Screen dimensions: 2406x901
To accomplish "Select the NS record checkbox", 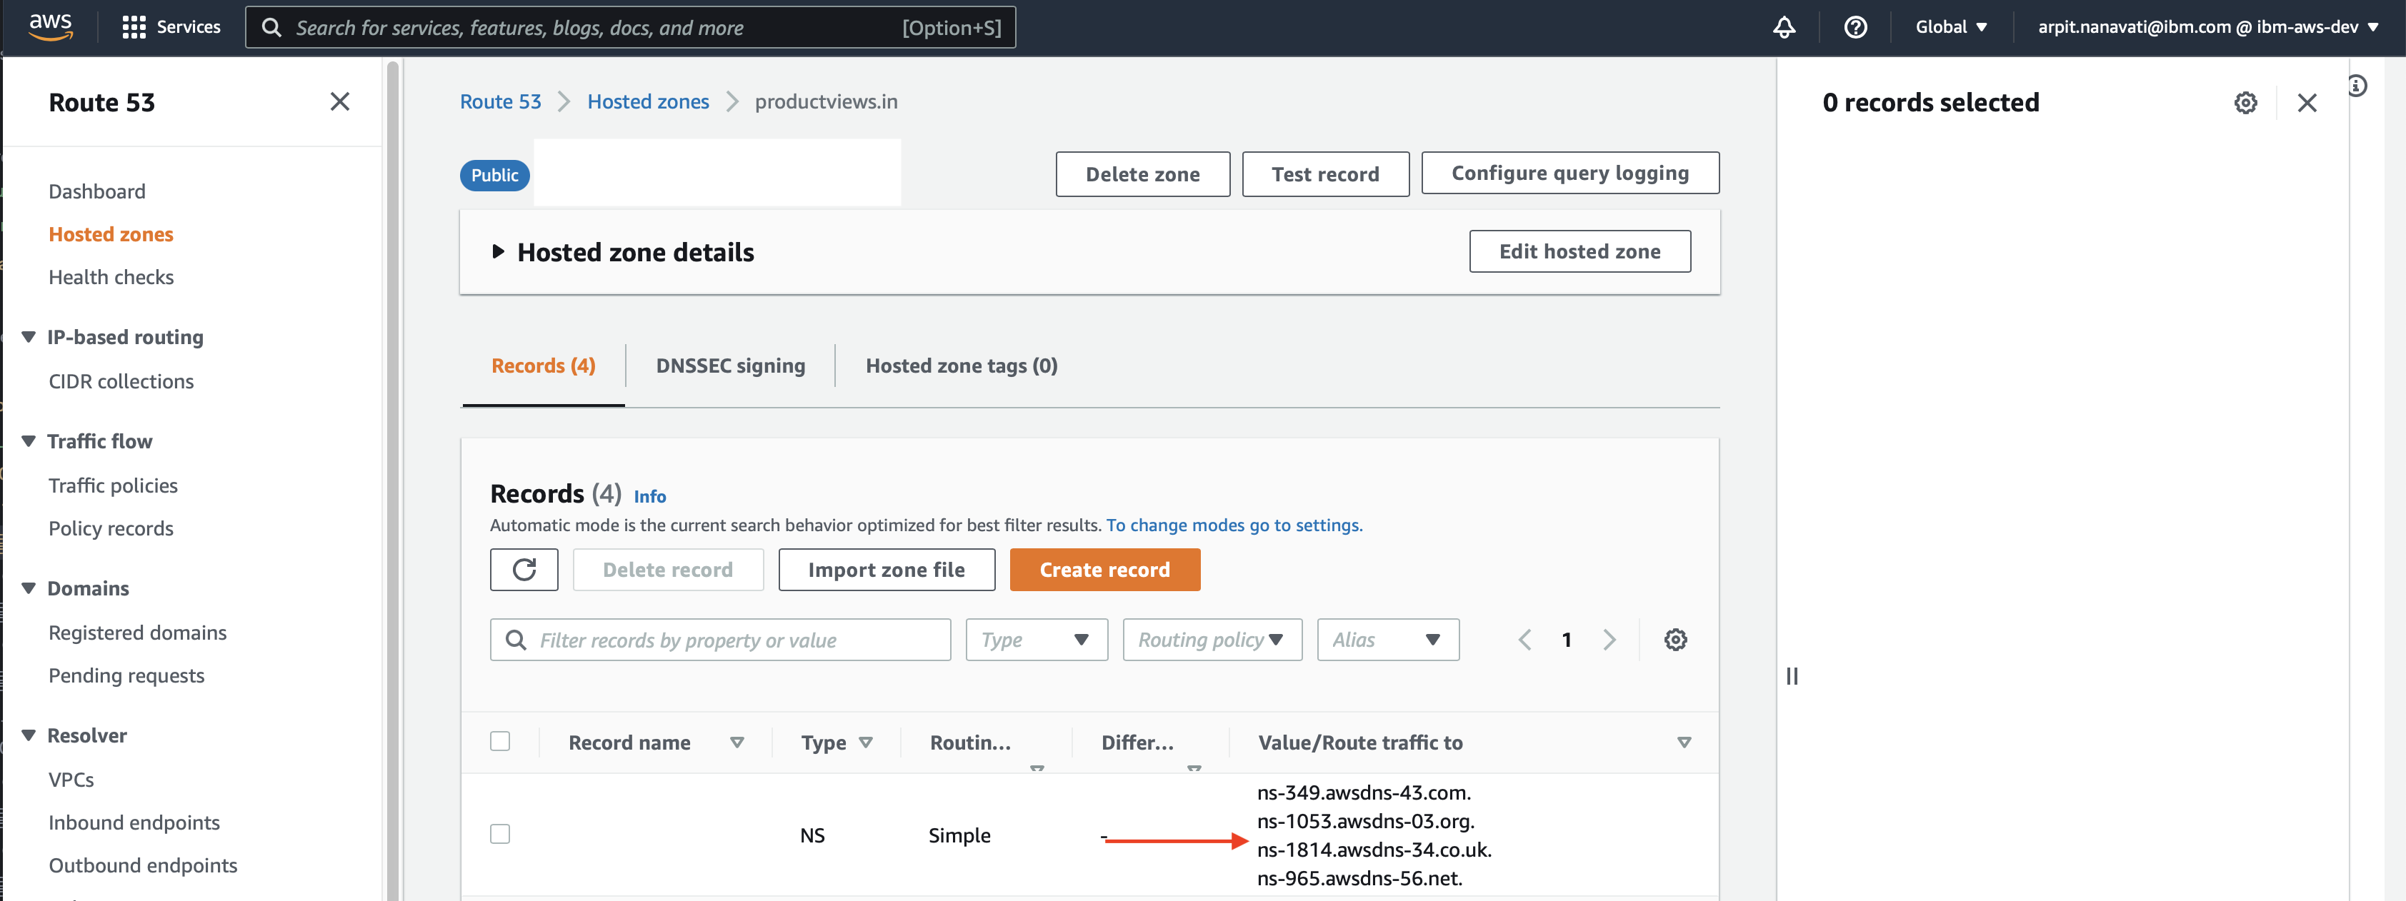I will 499,834.
